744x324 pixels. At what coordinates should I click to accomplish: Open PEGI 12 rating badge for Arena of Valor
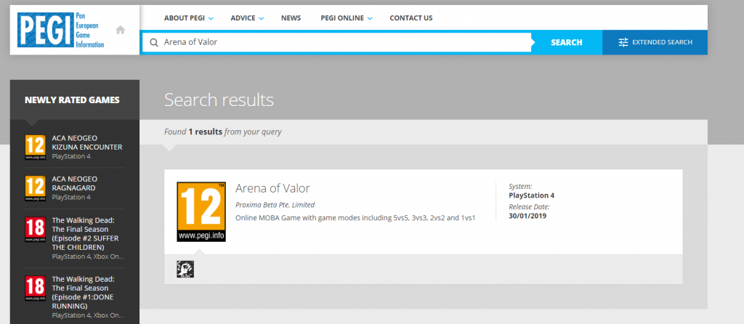pyautogui.click(x=201, y=211)
